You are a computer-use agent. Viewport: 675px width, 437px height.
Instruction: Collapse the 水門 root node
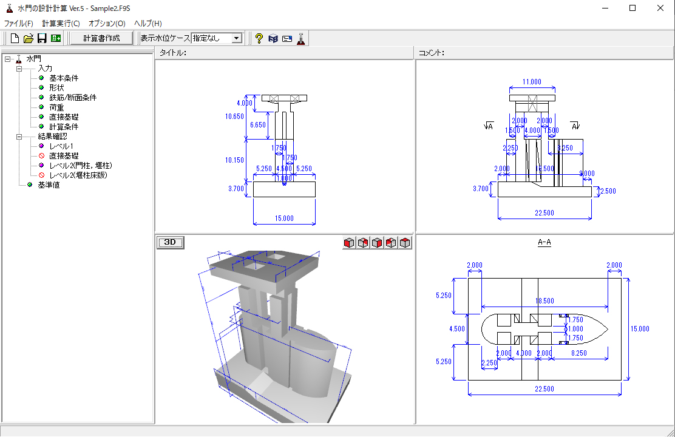click(7, 59)
